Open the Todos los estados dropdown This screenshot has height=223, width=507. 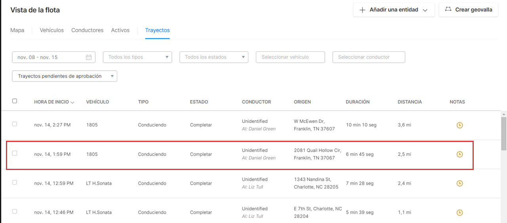214,57
